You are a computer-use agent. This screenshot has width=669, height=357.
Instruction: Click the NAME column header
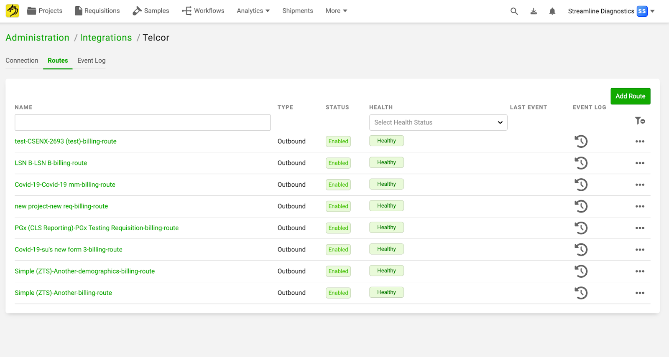(x=23, y=107)
